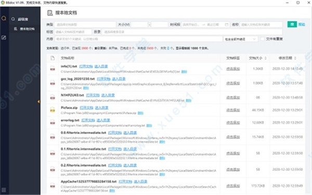Open the hamburger menu at the sidebar bottom
312x195 pixels.
pos(4,190)
